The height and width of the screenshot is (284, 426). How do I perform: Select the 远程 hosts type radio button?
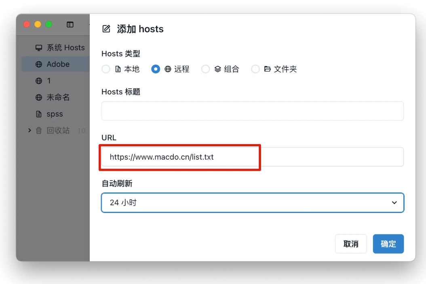coord(156,69)
